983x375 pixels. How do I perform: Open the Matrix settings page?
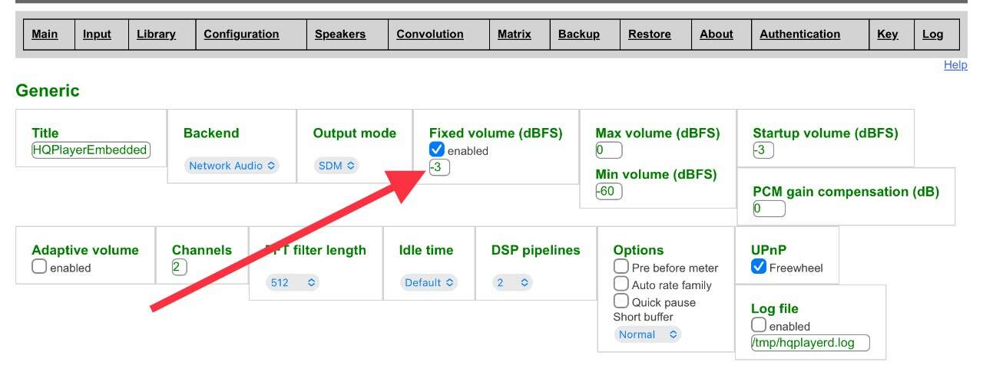[514, 34]
